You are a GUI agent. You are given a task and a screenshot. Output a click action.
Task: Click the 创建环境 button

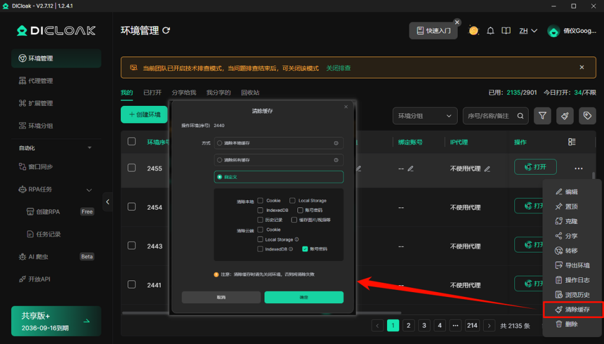coord(144,115)
